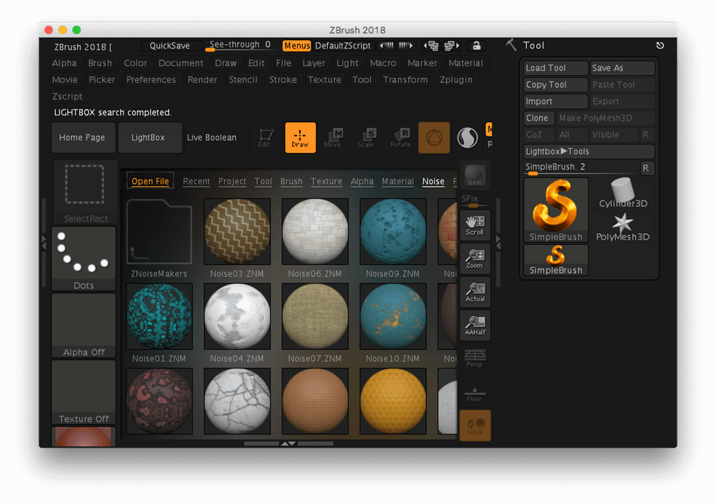Open the Document menu
The height and width of the screenshot is (503, 716).
click(x=181, y=63)
